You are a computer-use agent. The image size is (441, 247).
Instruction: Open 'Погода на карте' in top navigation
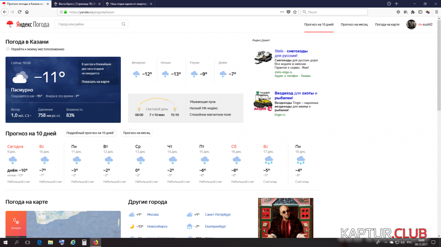click(x=387, y=24)
